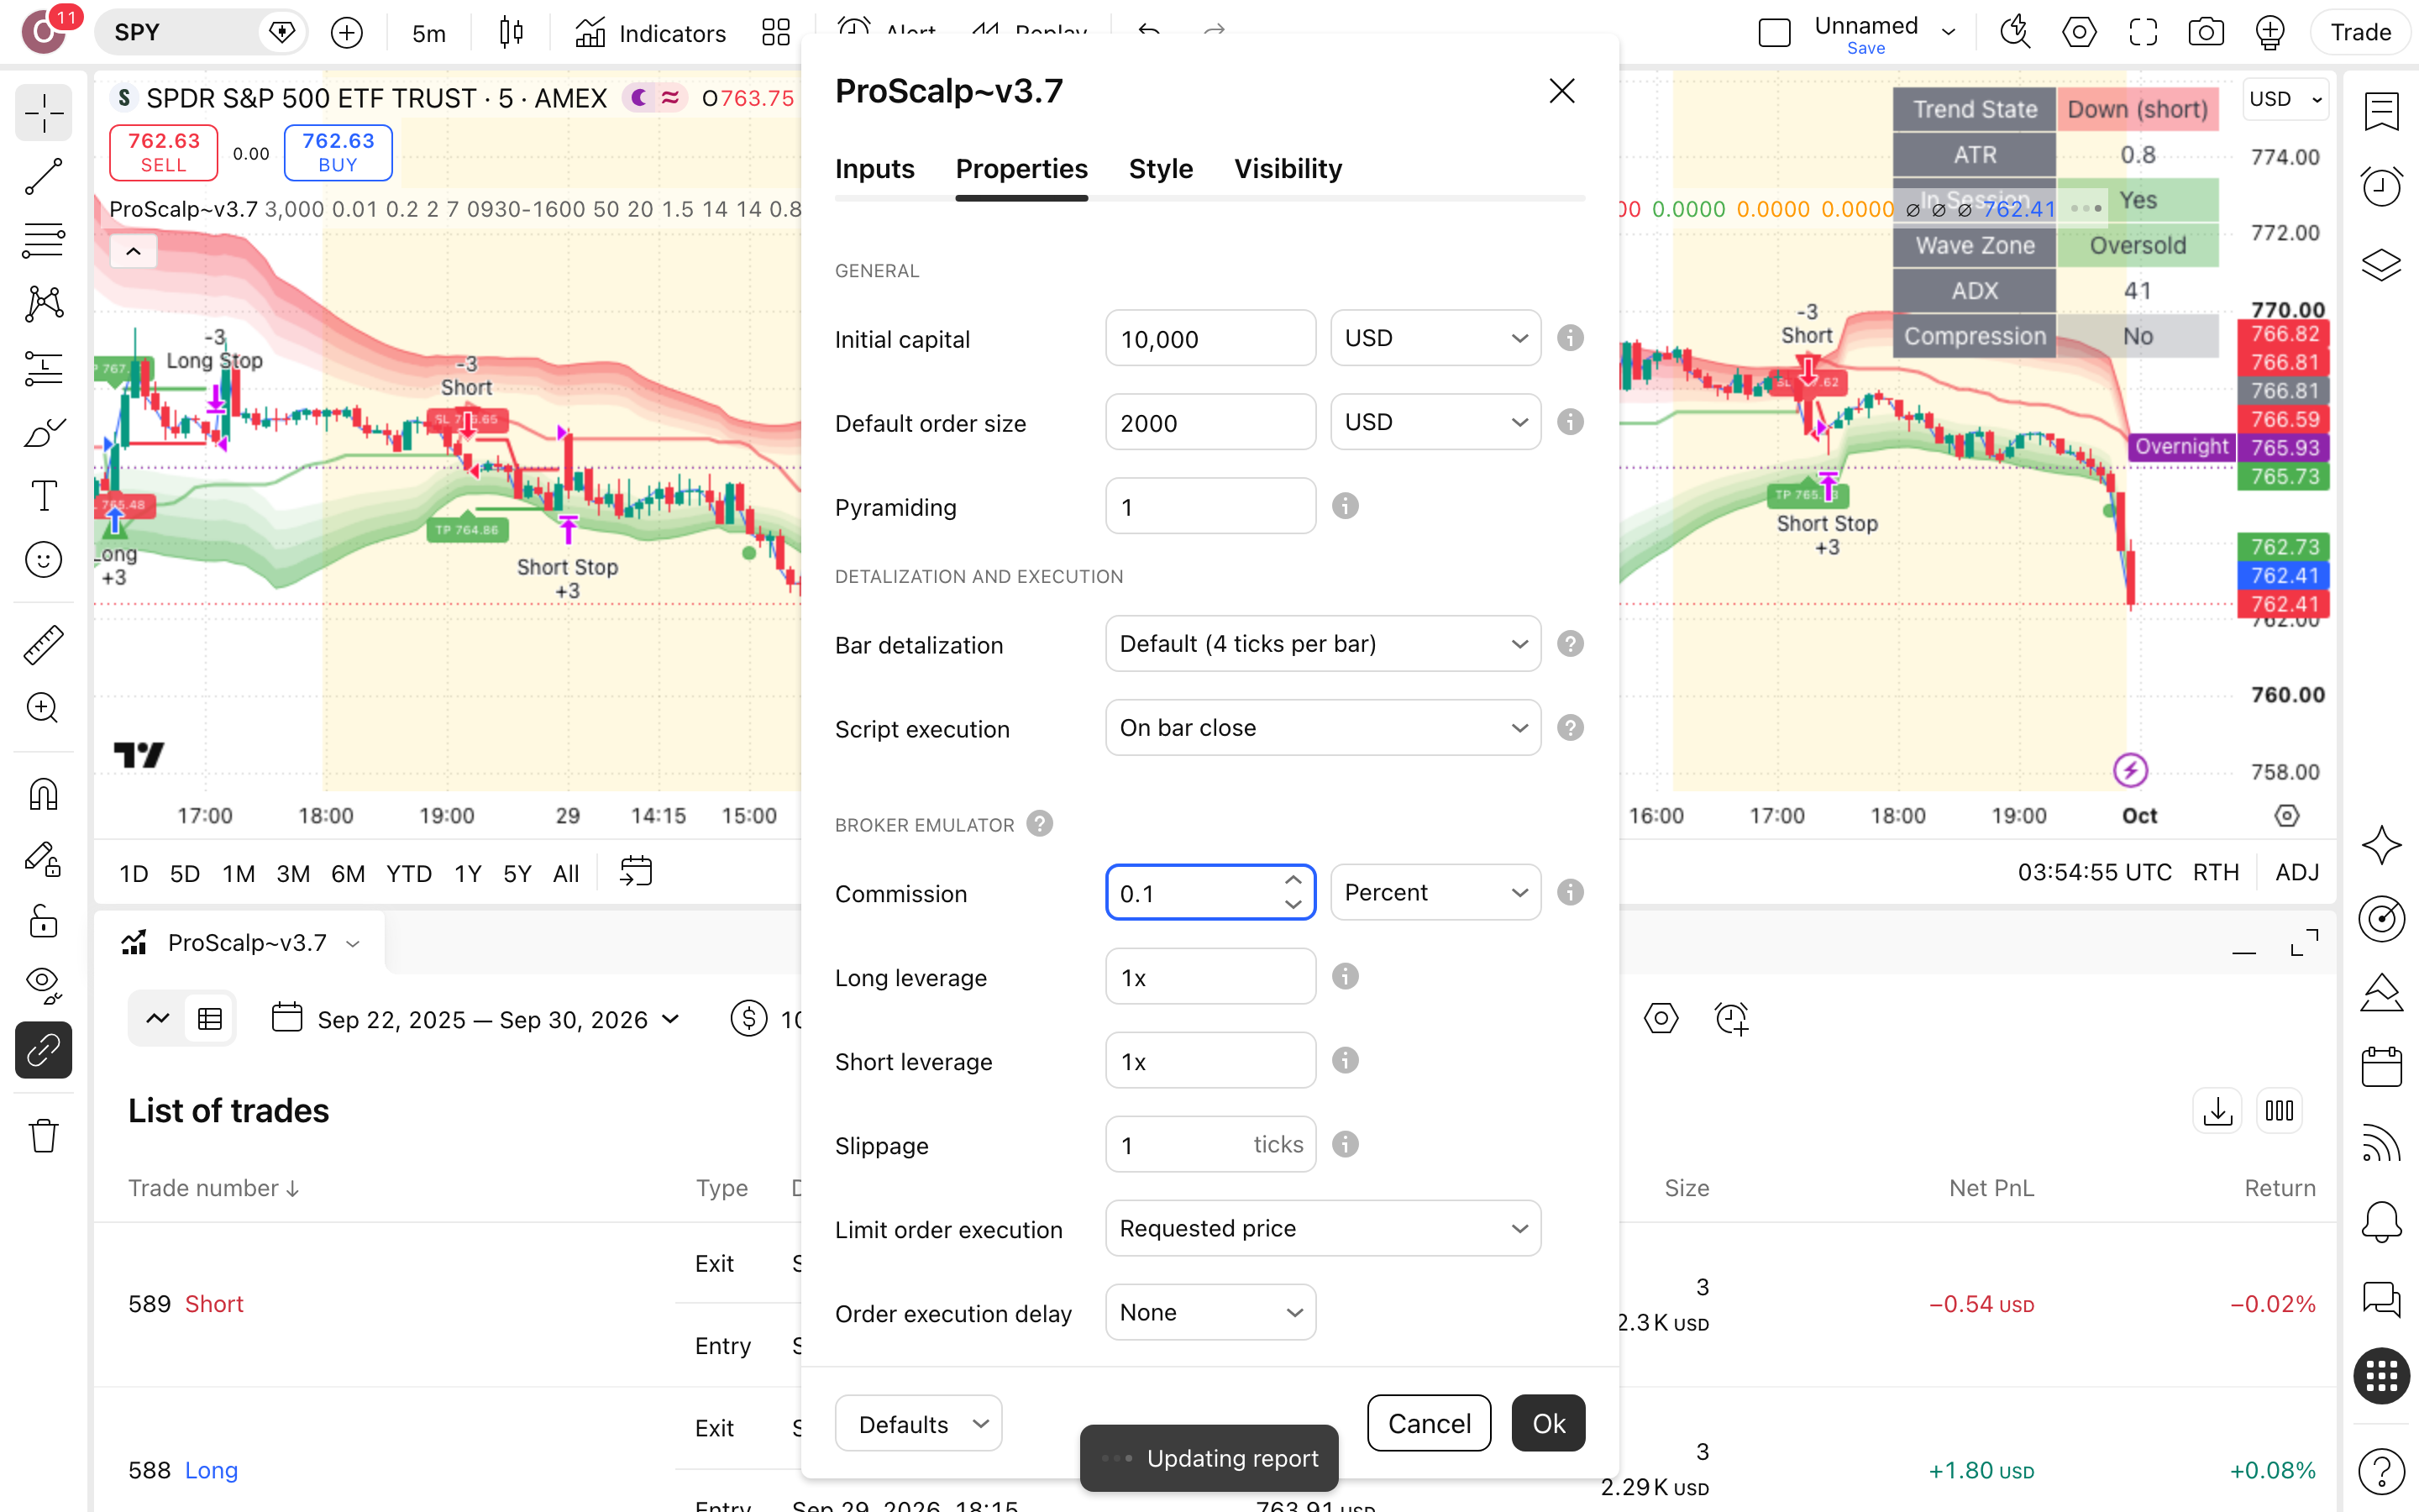This screenshot has height=1512, width=2419.
Task: Activate the zoom in tool
Action: (43, 709)
